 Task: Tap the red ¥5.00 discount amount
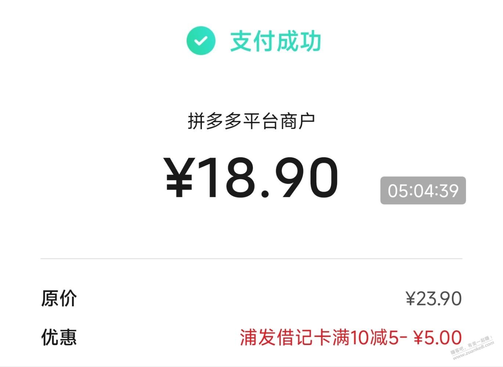click(438, 338)
